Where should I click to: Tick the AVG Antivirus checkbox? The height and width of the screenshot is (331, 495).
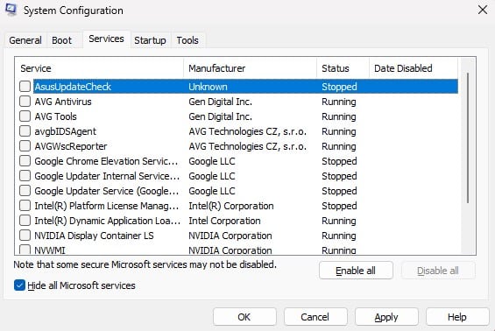[x=25, y=102]
